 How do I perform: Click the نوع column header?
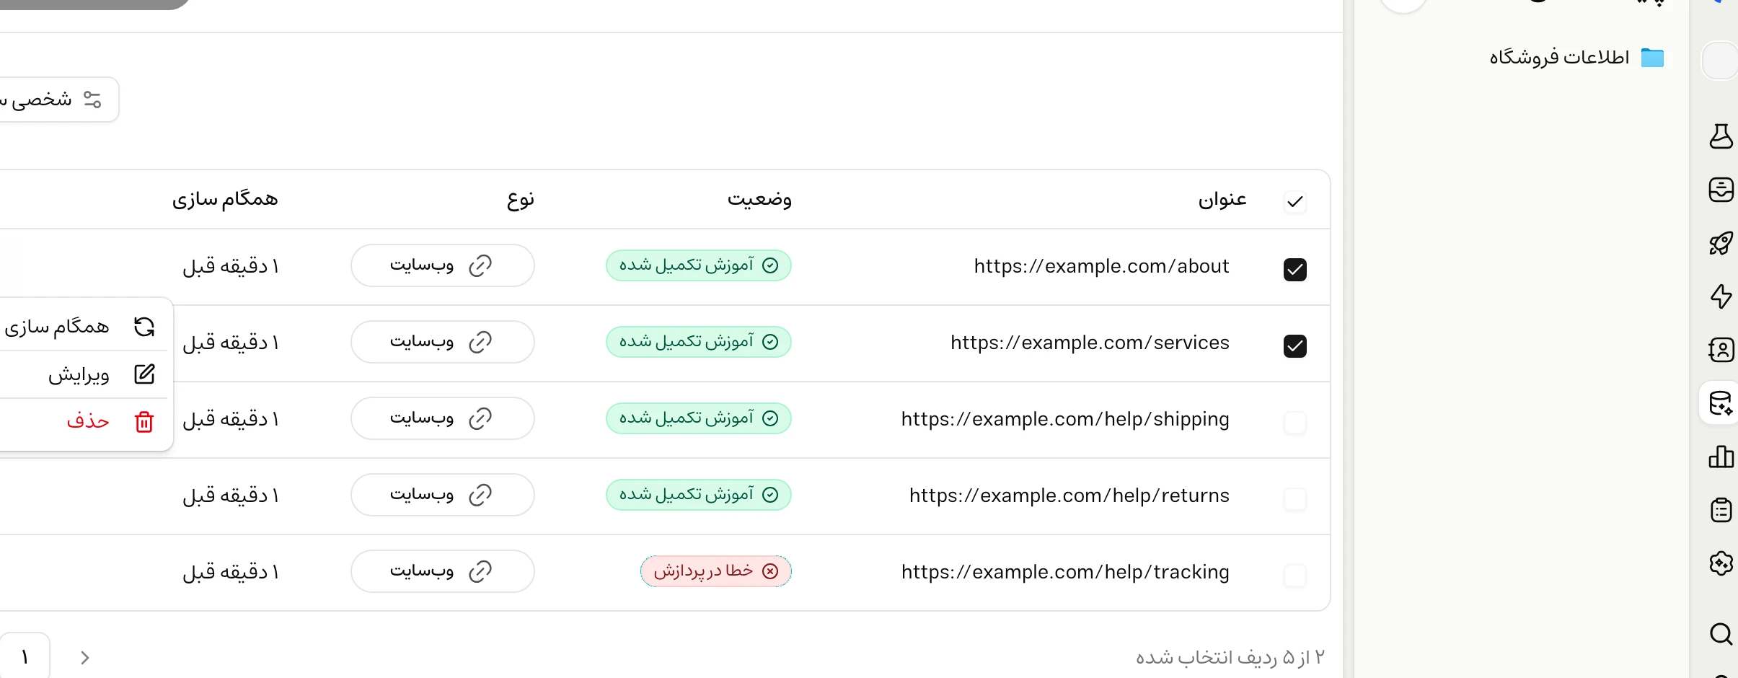click(x=521, y=200)
